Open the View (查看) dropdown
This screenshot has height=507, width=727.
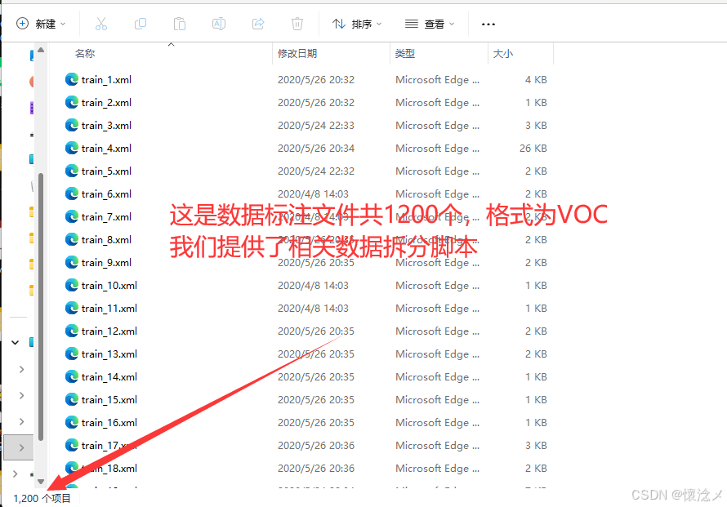(430, 24)
